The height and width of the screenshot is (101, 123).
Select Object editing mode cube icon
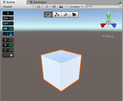48,15
